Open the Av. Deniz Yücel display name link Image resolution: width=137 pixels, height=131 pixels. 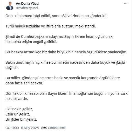28,4
